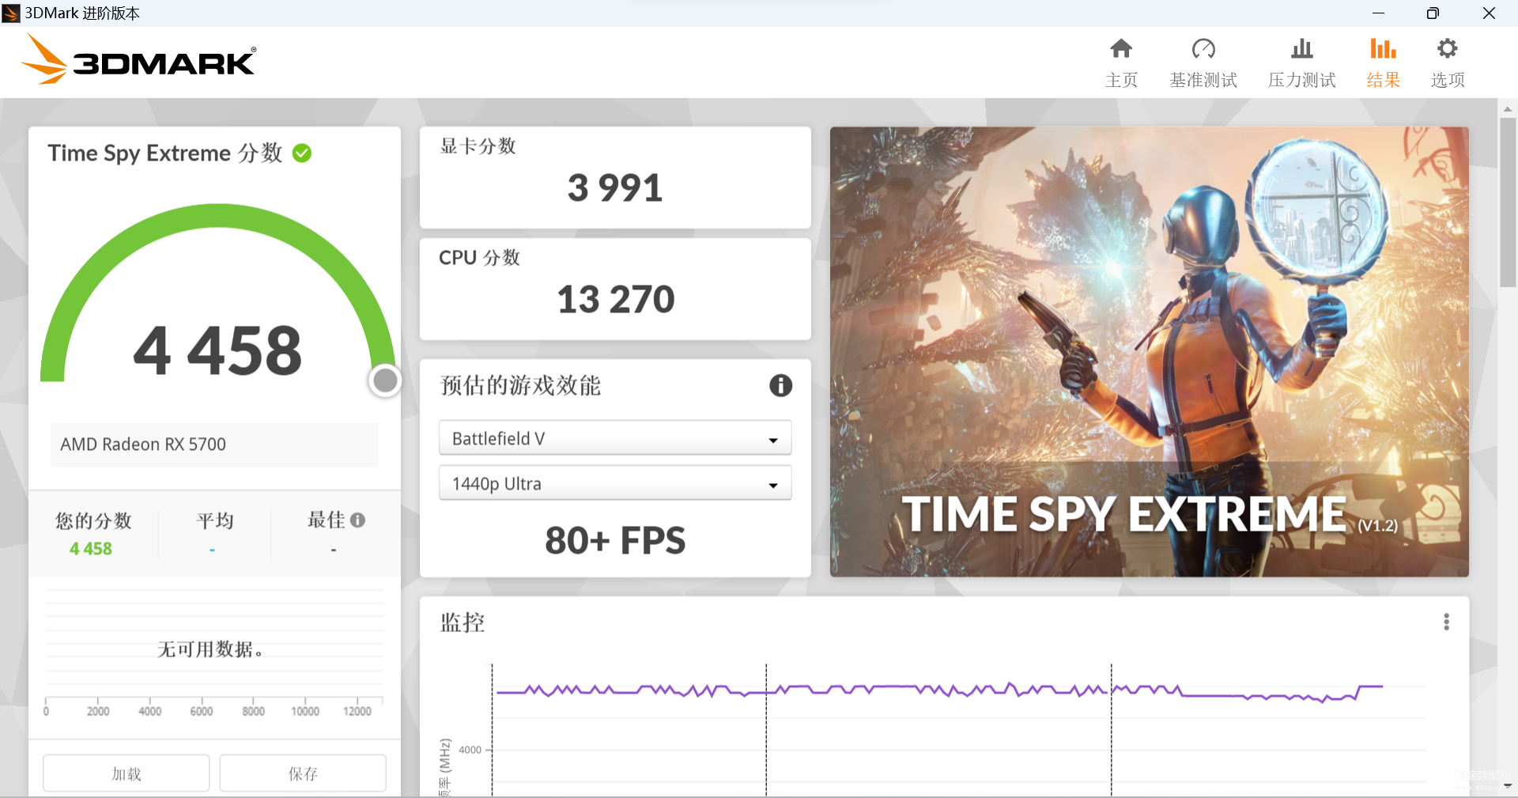Image resolution: width=1518 pixels, height=798 pixels.
Task: Click the green 您的分数 value 4 458
Action: tap(91, 549)
